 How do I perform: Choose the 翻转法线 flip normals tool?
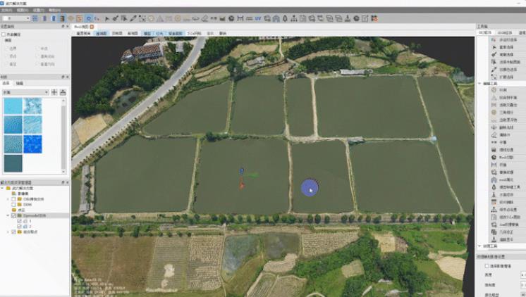click(503, 127)
